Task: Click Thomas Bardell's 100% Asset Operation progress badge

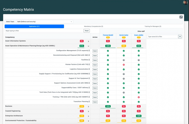Action: pos(108,46)
